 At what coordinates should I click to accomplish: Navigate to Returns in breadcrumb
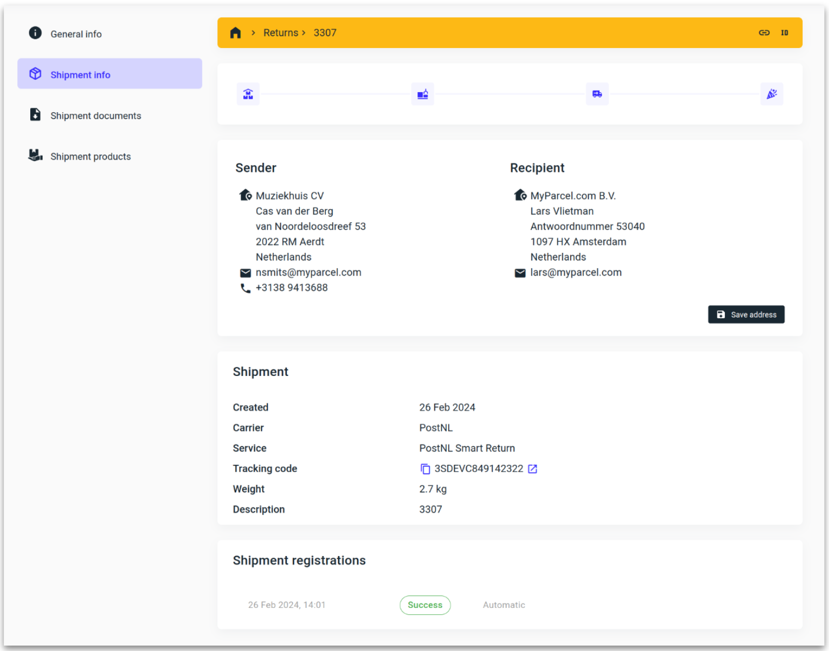point(280,33)
